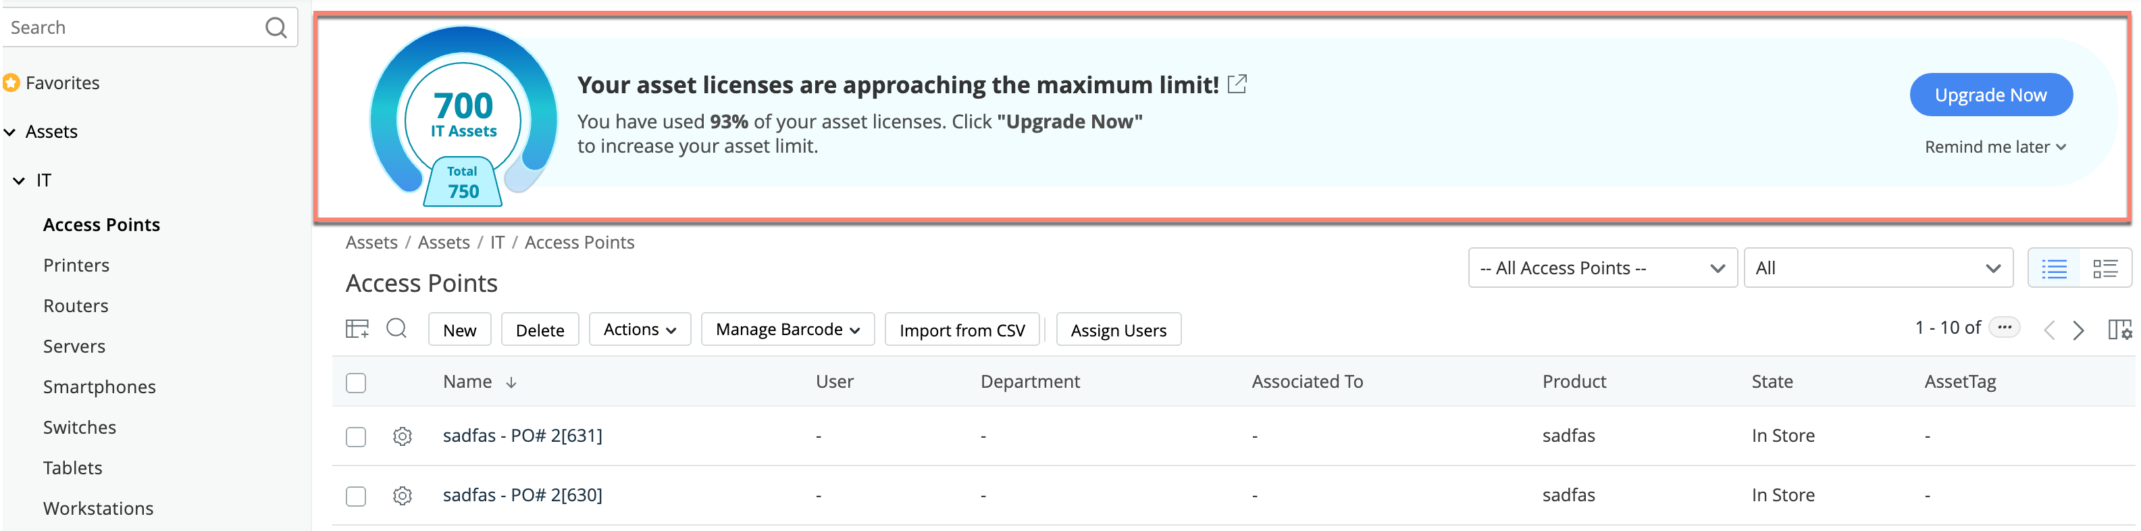Expand the Manage Barcode dropdown
This screenshot has height=531, width=2141.
tap(787, 330)
